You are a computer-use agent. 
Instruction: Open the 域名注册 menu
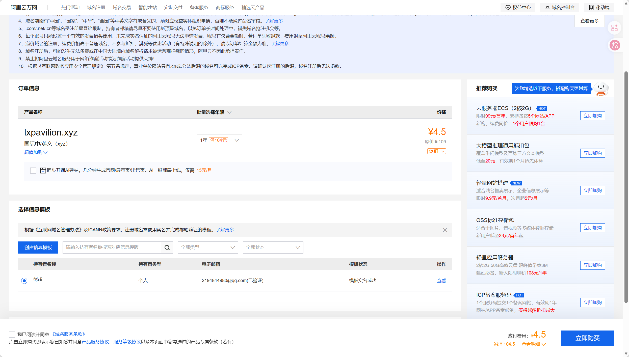coord(96,8)
